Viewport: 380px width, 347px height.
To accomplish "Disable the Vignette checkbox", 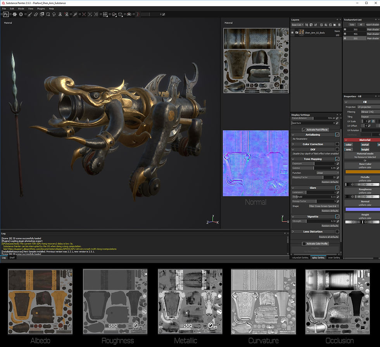I will click(337, 217).
